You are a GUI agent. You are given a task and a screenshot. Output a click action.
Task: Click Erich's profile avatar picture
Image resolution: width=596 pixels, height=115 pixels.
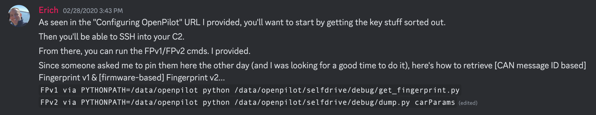point(19,16)
